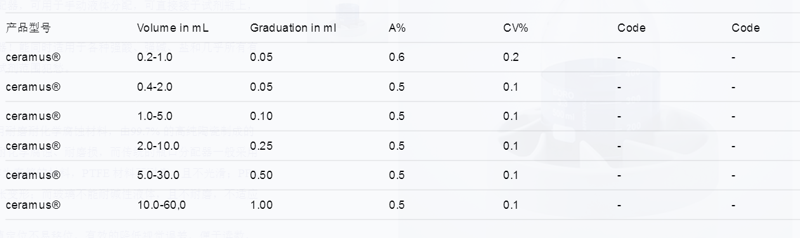The image size is (800, 238).
Task: Click the Graduation in ml header
Action: click(x=293, y=28)
